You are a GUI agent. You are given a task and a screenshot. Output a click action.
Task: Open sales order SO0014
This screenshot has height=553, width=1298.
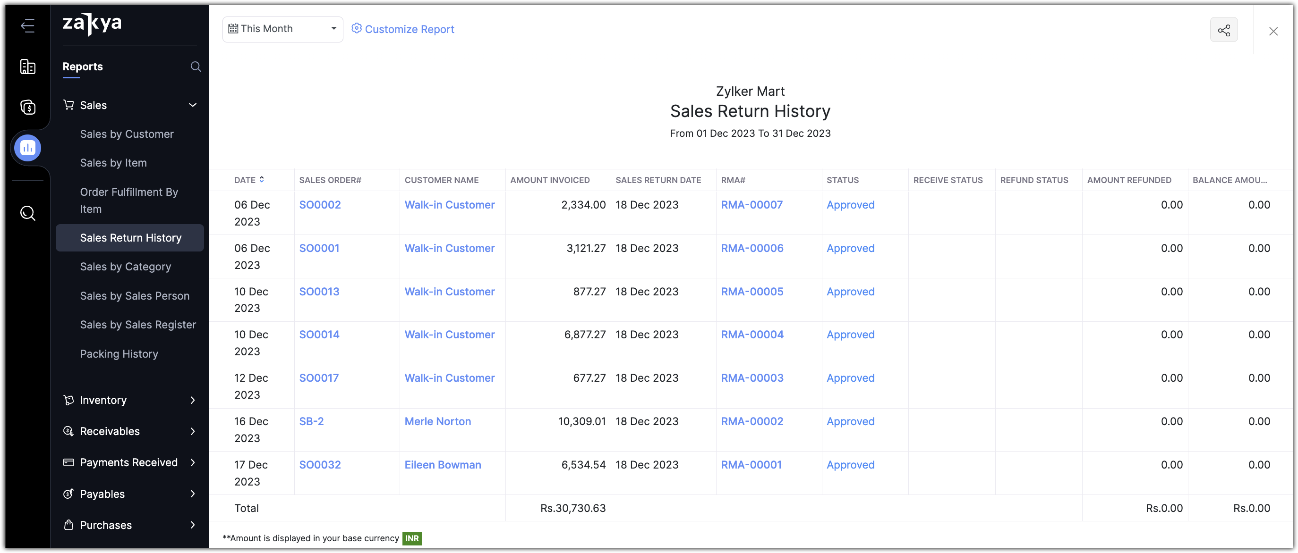pyautogui.click(x=319, y=335)
